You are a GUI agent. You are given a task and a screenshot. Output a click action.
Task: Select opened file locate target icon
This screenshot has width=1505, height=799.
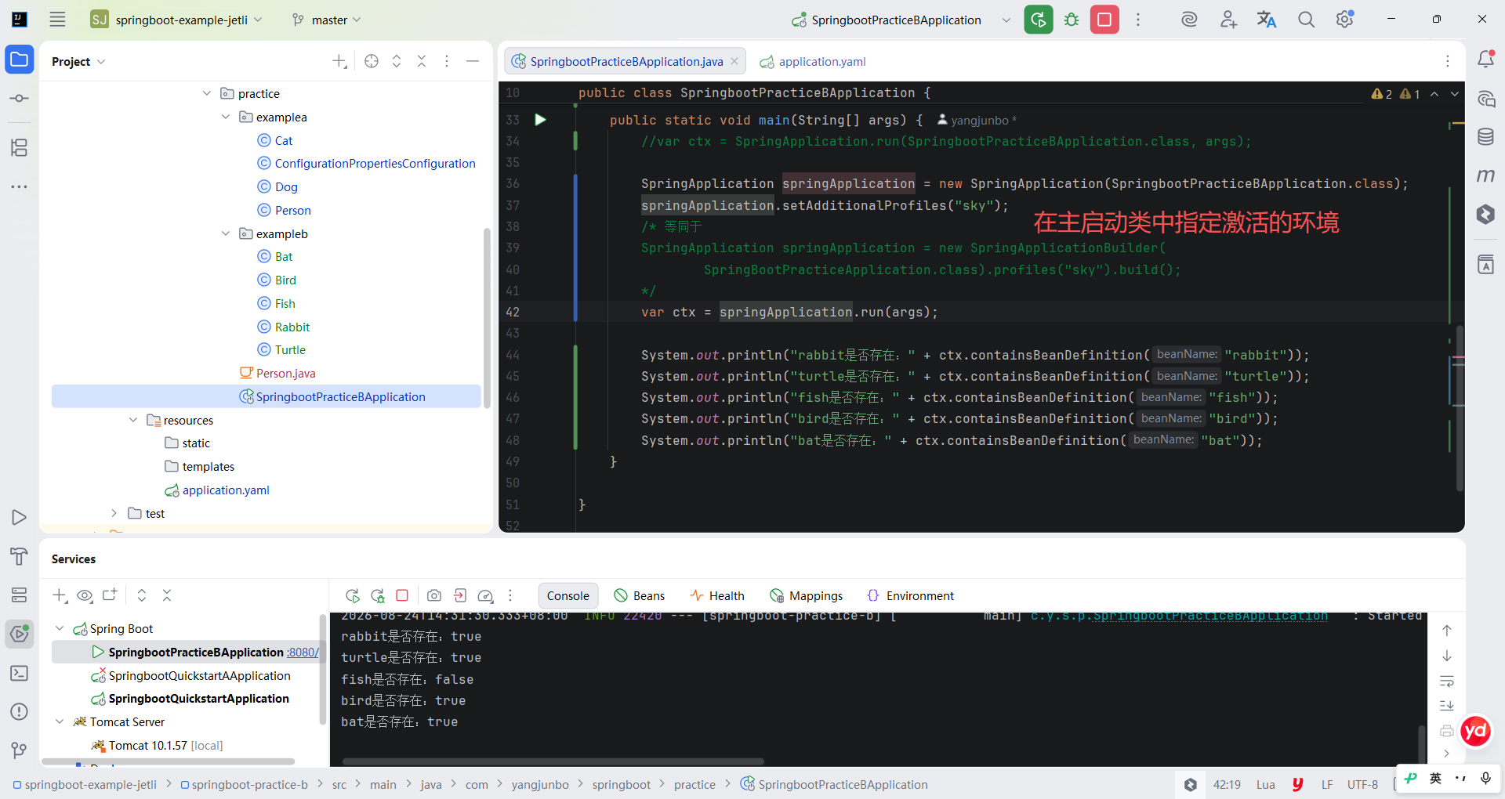[372, 61]
